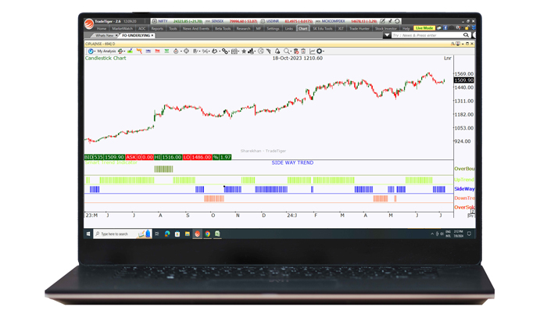
Task: Click the Windows Start button
Action: (88, 234)
